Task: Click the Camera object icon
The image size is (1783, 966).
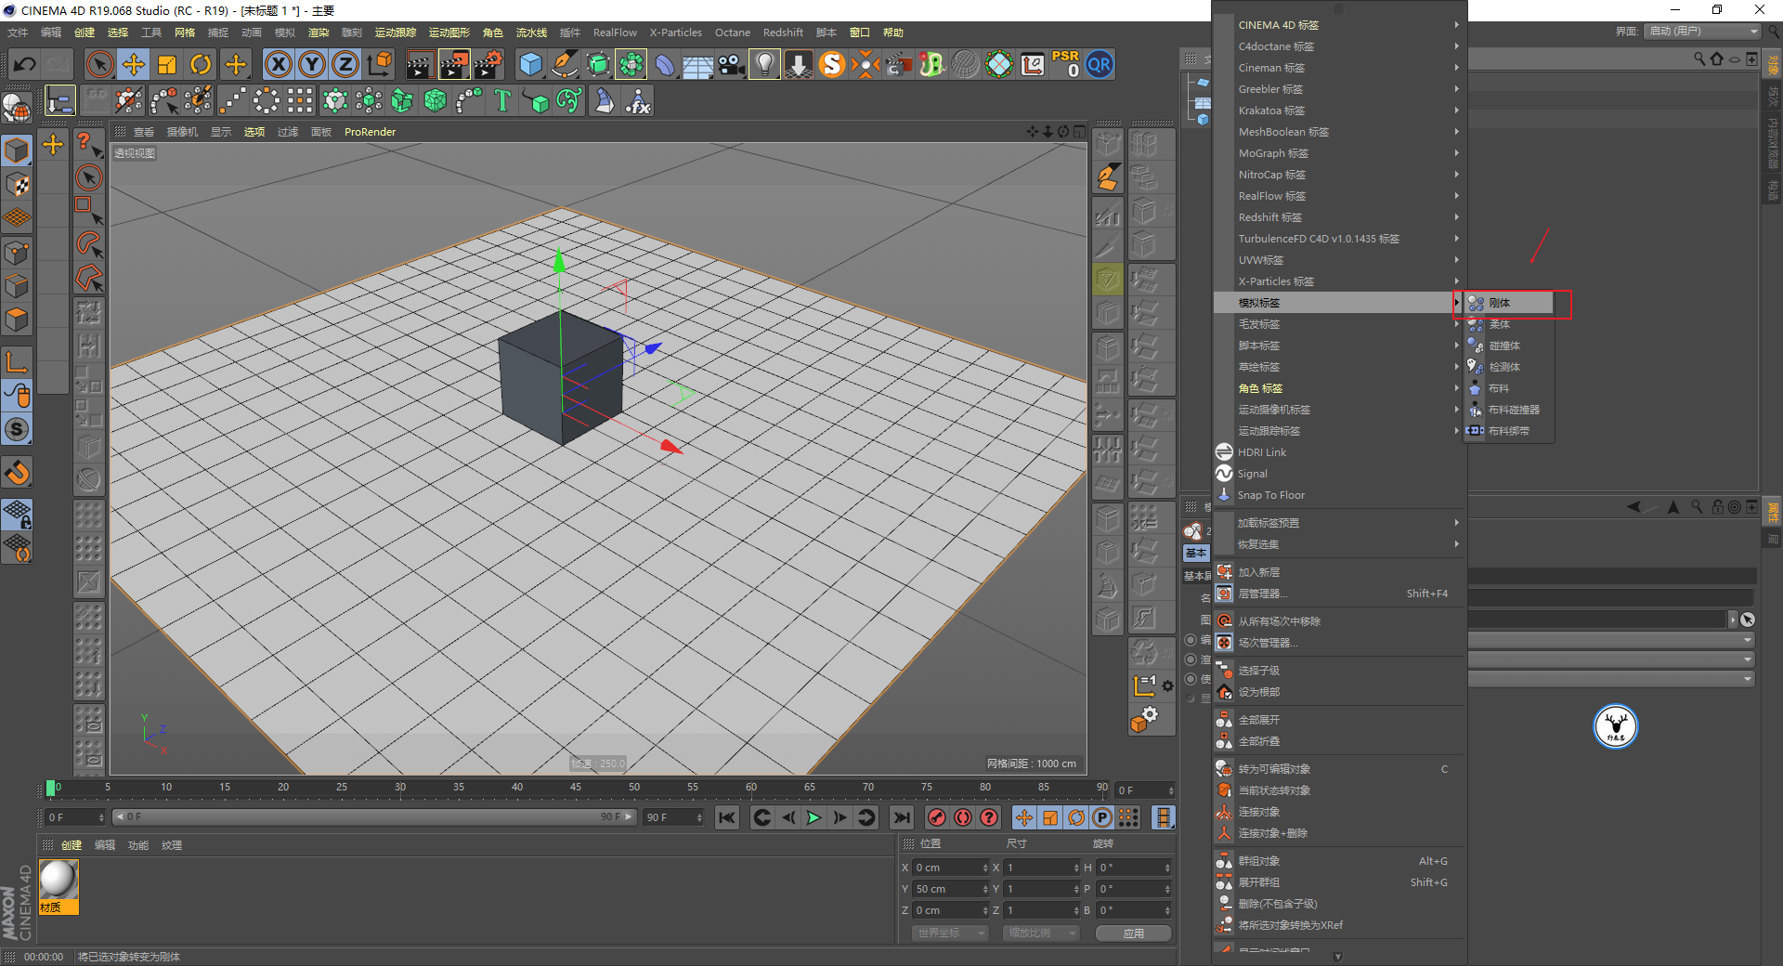Action: tap(732, 64)
